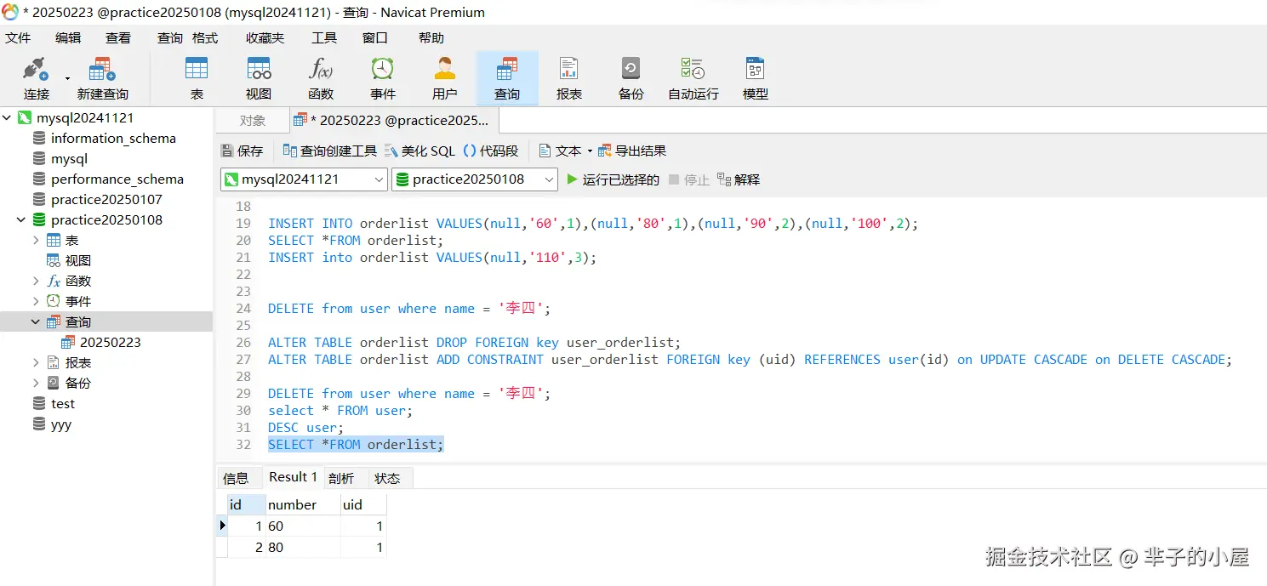The height and width of the screenshot is (586, 1267).
Task: Click the 解释 (Explain) button
Action: click(x=739, y=179)
